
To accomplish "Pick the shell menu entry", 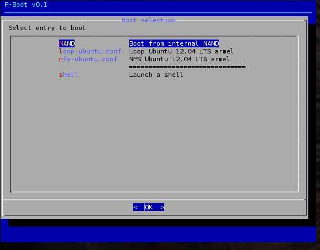I will pyautogui.click(x=68, y=75).
